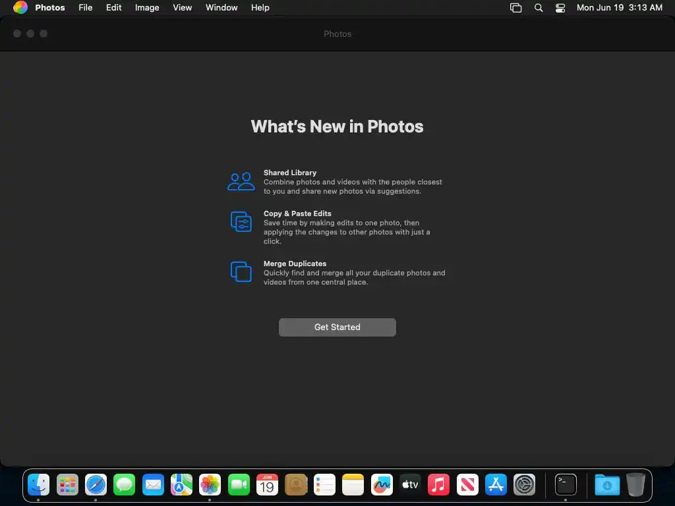Click the Photos icon in the Dock
675x506 pixels.
click(210, 484)
